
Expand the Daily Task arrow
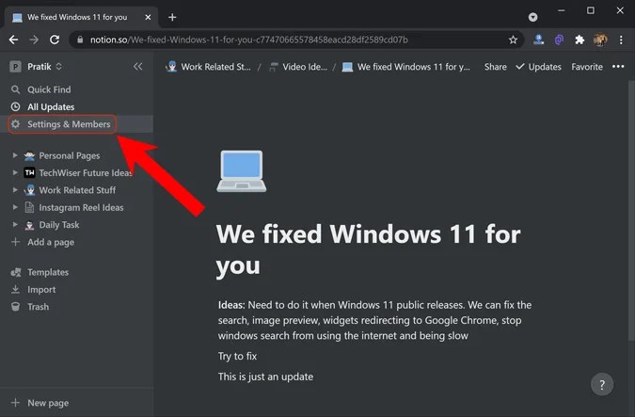click(15, 225)
